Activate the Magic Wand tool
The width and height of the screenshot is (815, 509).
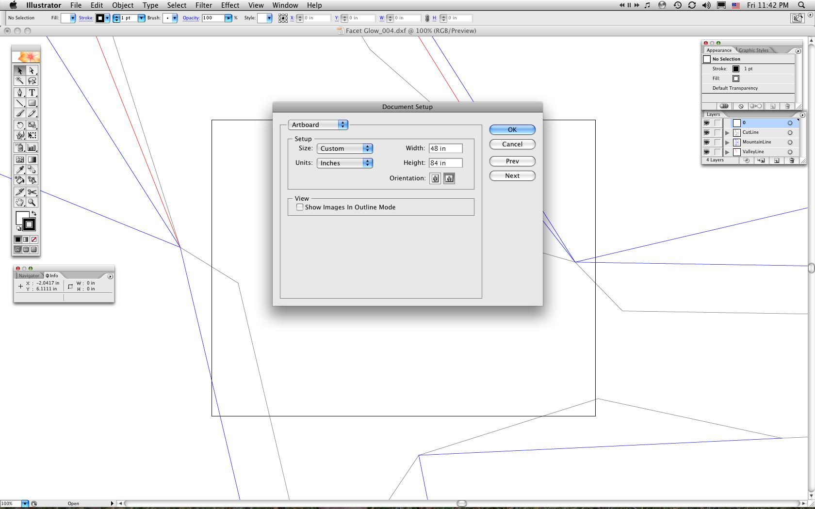[x=20, y=81]
